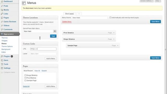Click Save in Theme Locations
167x94 pixels.
click(x=53, y=36)
